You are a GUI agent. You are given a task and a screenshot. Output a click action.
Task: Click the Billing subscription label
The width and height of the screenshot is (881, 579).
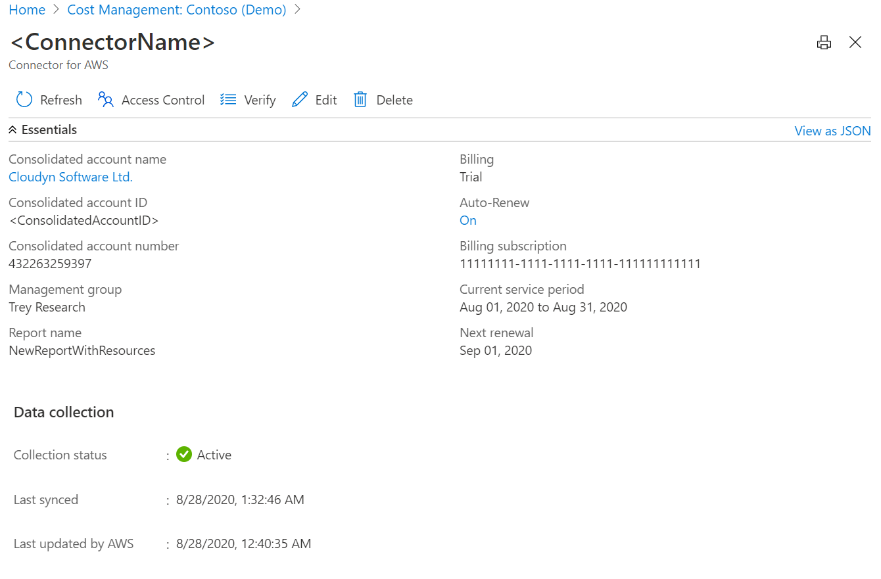coord(513,246)
